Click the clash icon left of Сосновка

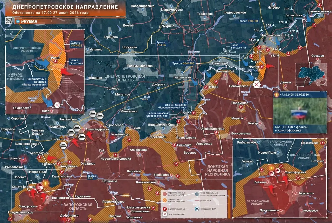pyautogui.click(x=175, y=145)
